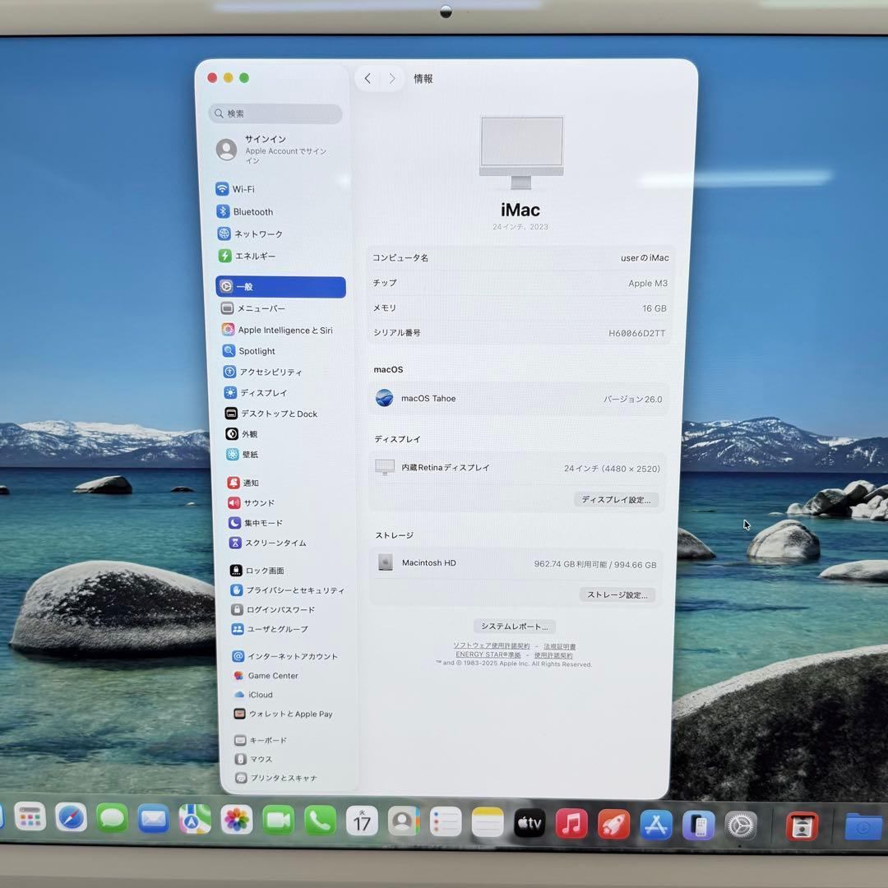This screenshot has height=888, width=888.
Task: Open Apple TV from the Dock
Action: [530, 823]
